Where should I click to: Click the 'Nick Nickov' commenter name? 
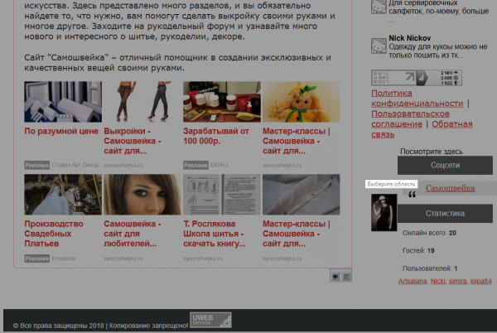click(410, 38)
